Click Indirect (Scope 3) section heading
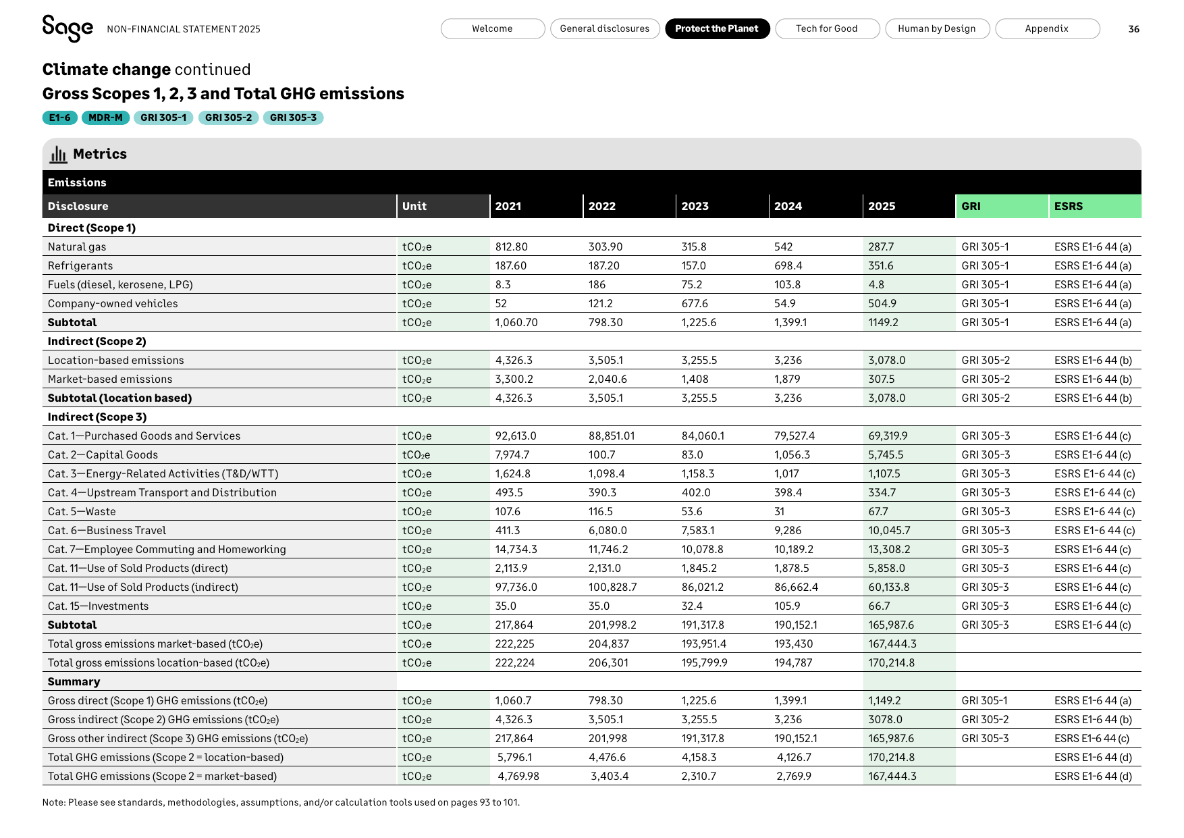This screenshot has height=838, width=1184. pyautogui.click(x=97, y=417)
